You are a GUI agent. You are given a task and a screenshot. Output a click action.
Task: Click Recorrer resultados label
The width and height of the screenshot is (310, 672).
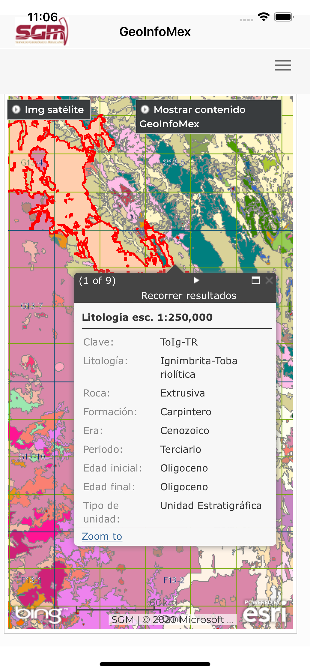pyautogui.click(x=189, y=295)
